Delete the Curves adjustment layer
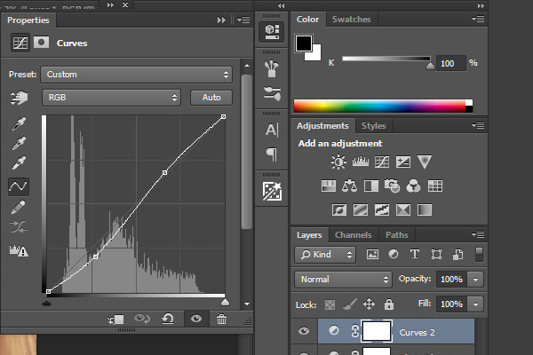Viewport: 533px width, 355px height. (221, 319)
